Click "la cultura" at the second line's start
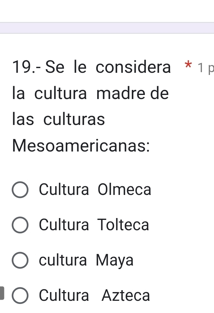 pyautogui.click(x=50, y=94)
